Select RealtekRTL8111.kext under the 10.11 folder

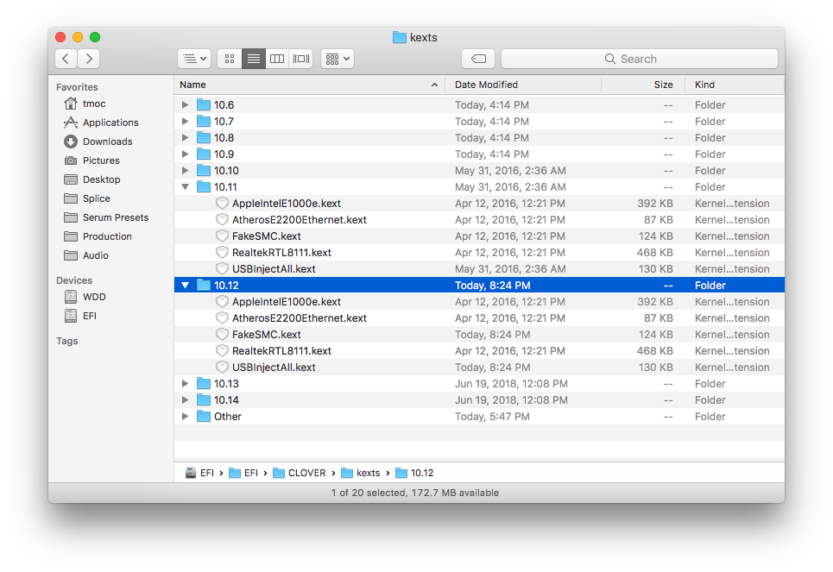coord(479,253)
